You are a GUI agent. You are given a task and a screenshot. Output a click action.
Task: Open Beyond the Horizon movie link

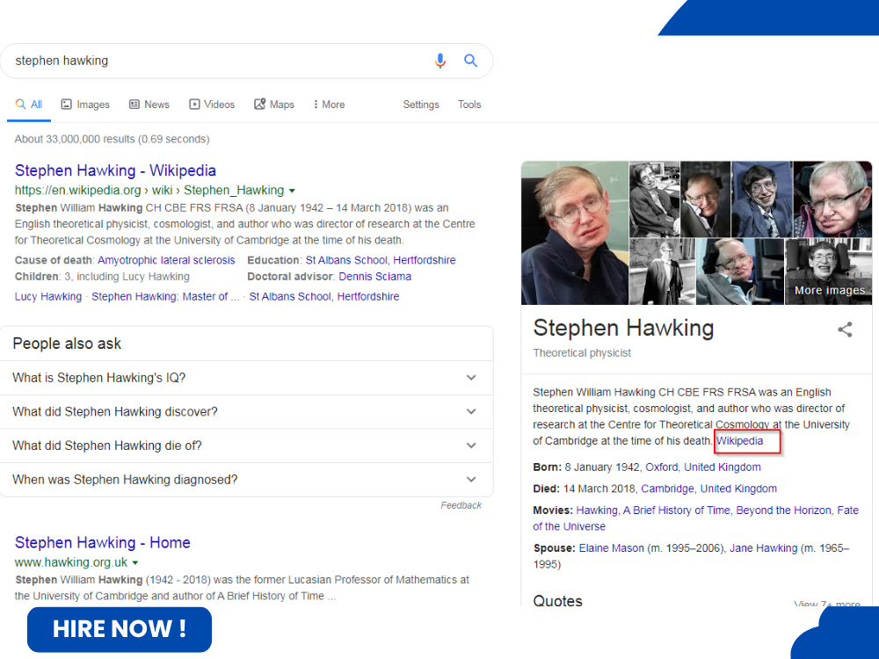tap(784, 511)
